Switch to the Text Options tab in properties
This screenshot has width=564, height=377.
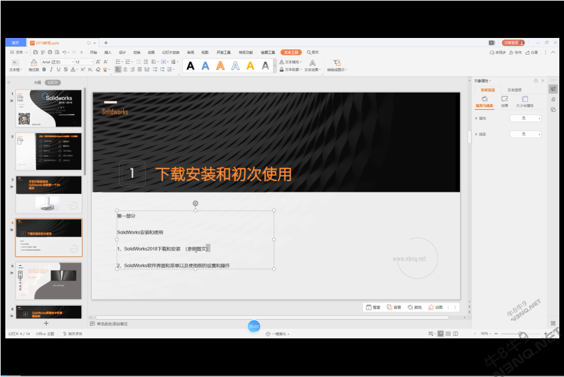tap(514, 90)
